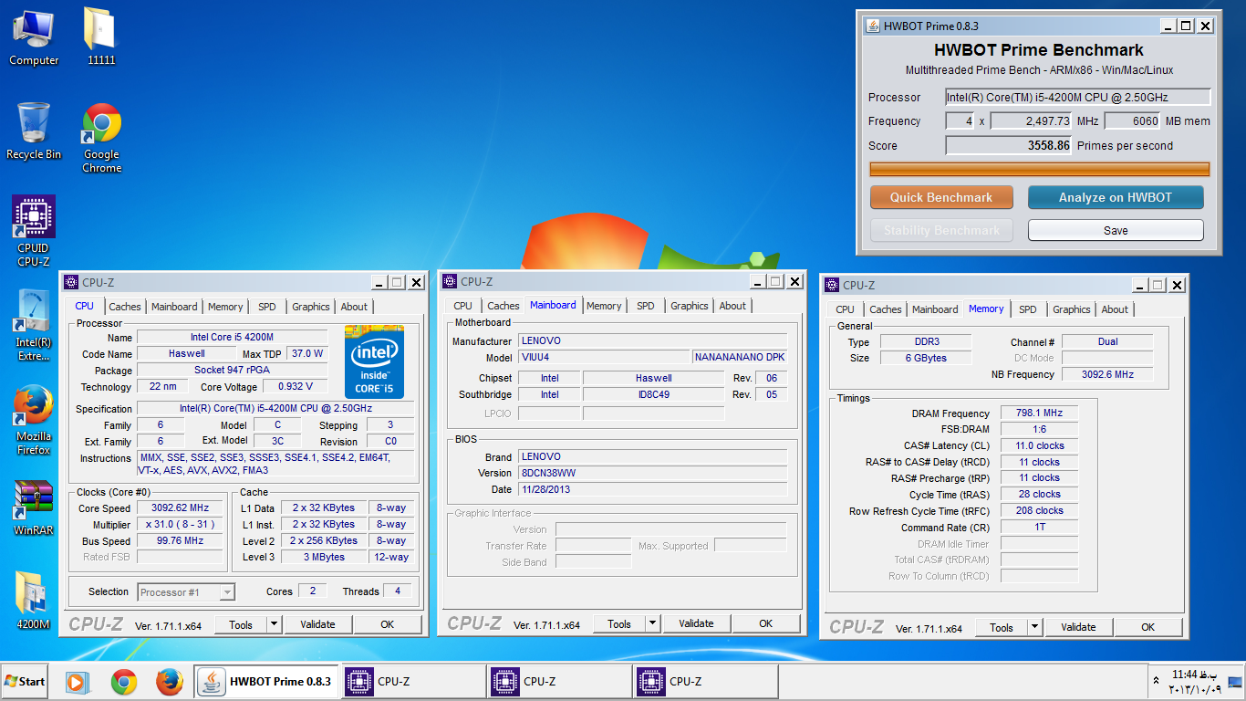This screenshot has width=1246, height=701.
Task: Open the Intel(R) Extreme desktop shortcut
Action: pos(34,326)
